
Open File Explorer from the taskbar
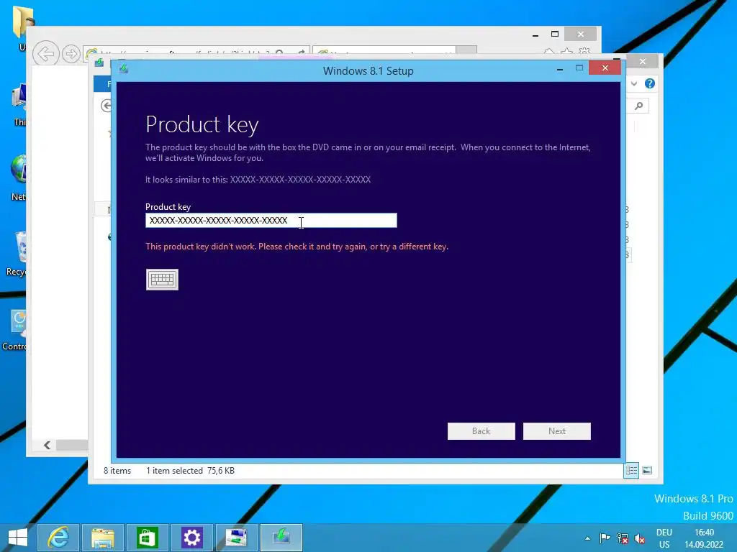pos(102,538)
